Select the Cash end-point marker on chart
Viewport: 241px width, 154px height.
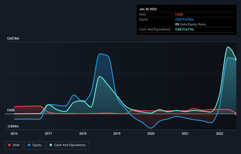click(236, 59)
